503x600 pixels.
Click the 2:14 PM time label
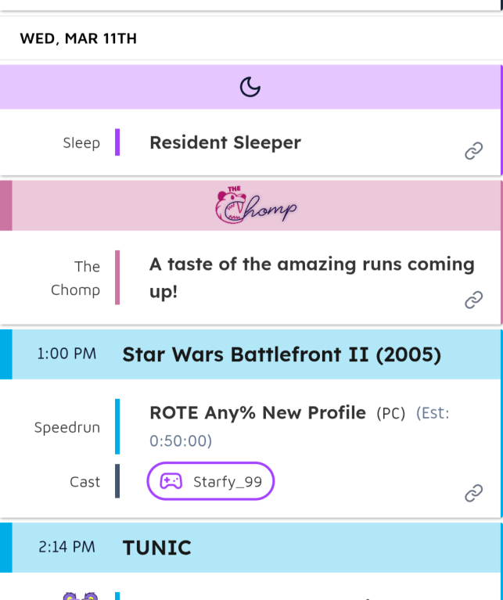66,547
